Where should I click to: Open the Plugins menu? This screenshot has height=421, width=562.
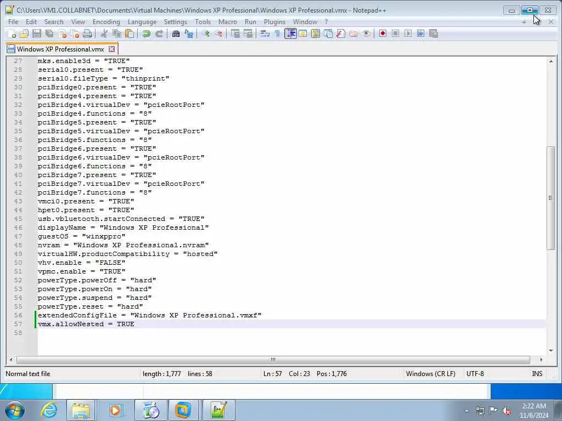274,22
